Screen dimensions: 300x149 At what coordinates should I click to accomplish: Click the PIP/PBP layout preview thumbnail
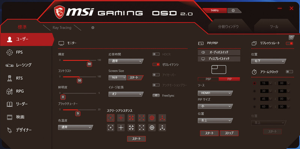coord(219,69)
